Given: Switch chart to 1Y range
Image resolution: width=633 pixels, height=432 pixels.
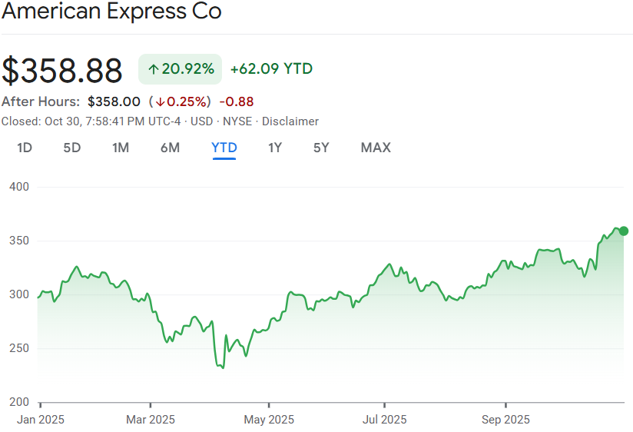Looking at the screenshot, I should click(x=275, y=148).
